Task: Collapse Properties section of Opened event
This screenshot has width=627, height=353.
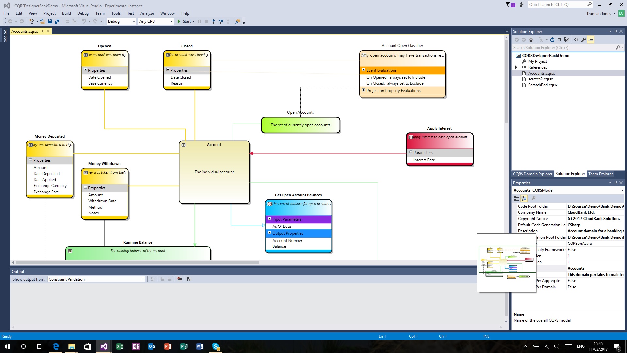Action: (x=85, y=70)
